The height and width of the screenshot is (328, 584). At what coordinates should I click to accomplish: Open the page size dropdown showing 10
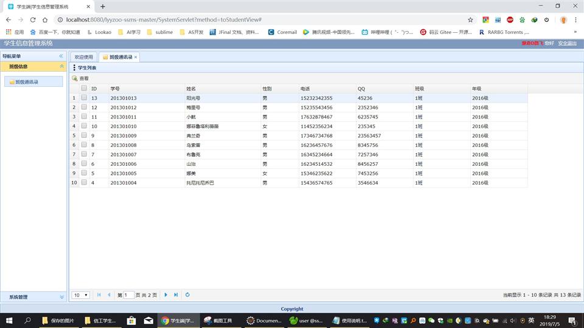(x=80, y=295)
